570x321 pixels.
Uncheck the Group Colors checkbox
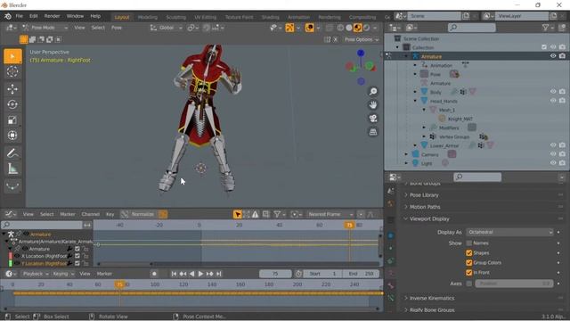coord(469,263)
